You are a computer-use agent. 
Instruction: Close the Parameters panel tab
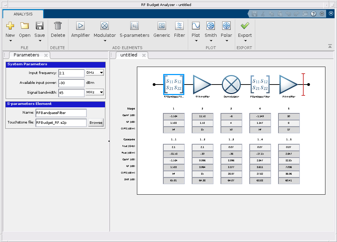(x=46, y=55)
